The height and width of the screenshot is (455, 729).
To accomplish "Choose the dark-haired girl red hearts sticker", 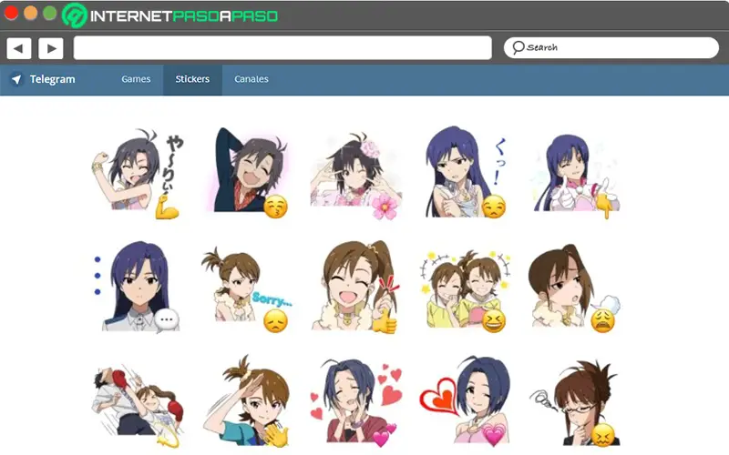I will (355, 402).
